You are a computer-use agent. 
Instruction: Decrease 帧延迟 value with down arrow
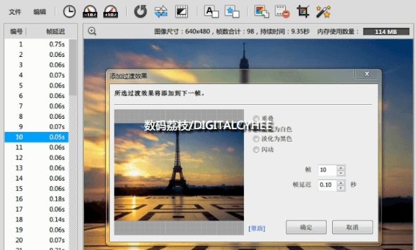tap(341, 187)
